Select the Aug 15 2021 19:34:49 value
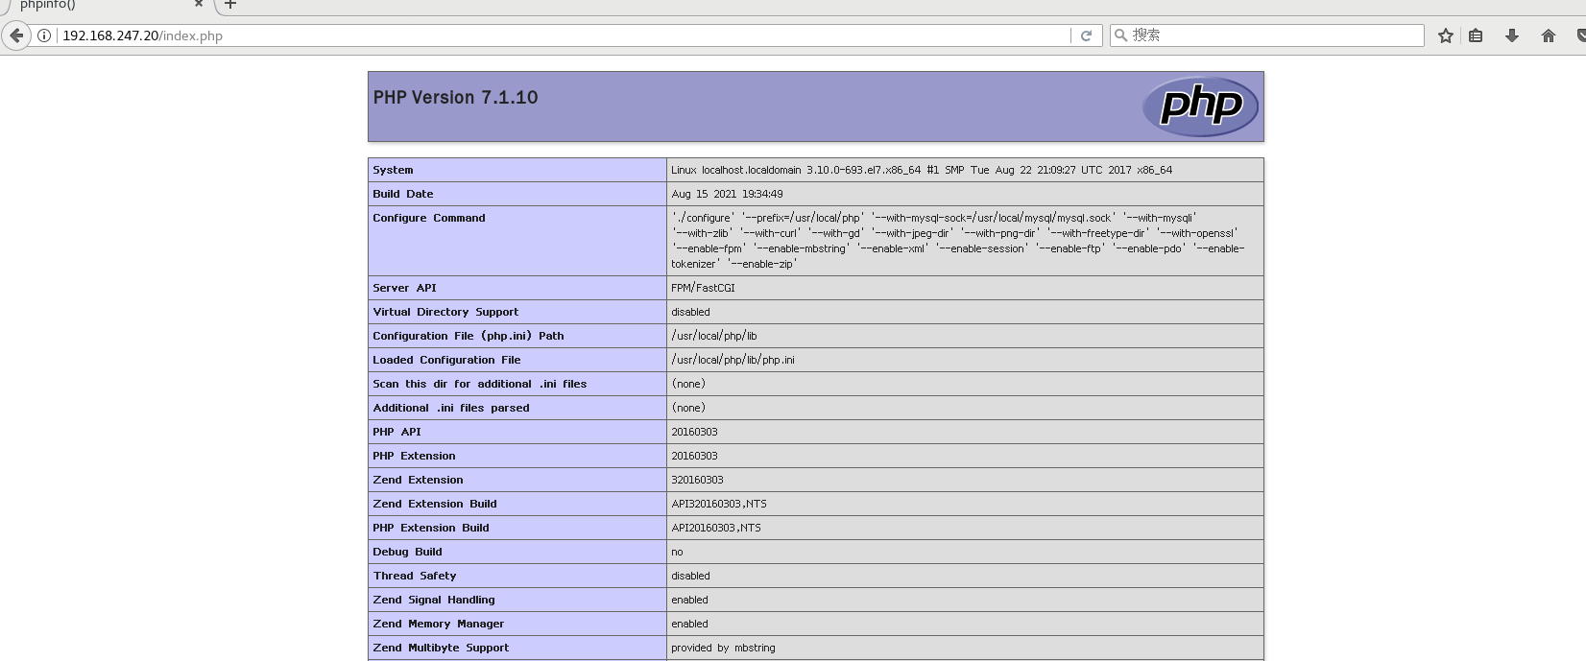This screenshot has height=661, width=1586. (x=727, y=194)
